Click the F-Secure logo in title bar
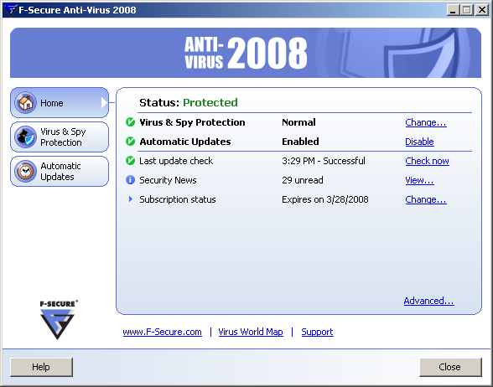 [10, 10]
